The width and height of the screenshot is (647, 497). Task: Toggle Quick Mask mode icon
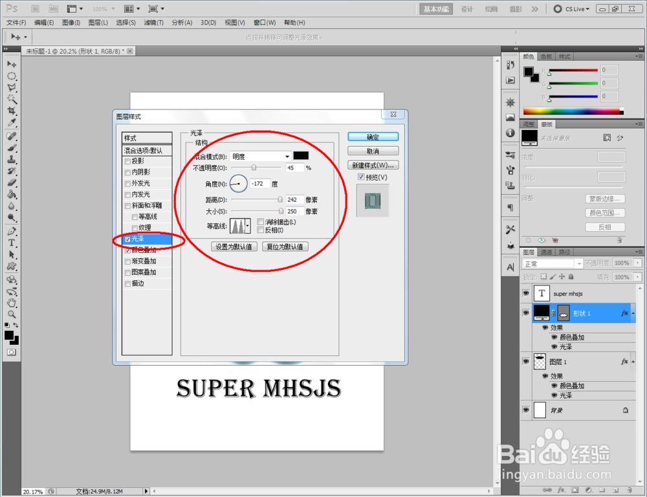(12, 352)
